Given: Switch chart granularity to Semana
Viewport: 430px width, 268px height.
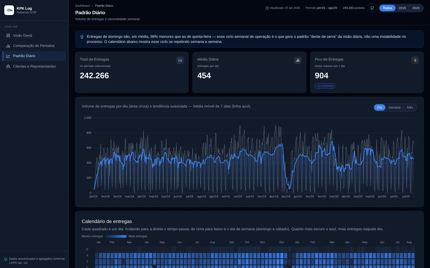Looking at the screenshot, I should click(x=394, y=107).
